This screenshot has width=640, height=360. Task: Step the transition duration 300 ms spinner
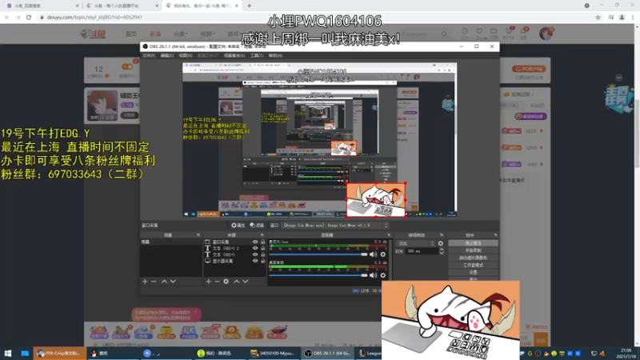(442, 251)
